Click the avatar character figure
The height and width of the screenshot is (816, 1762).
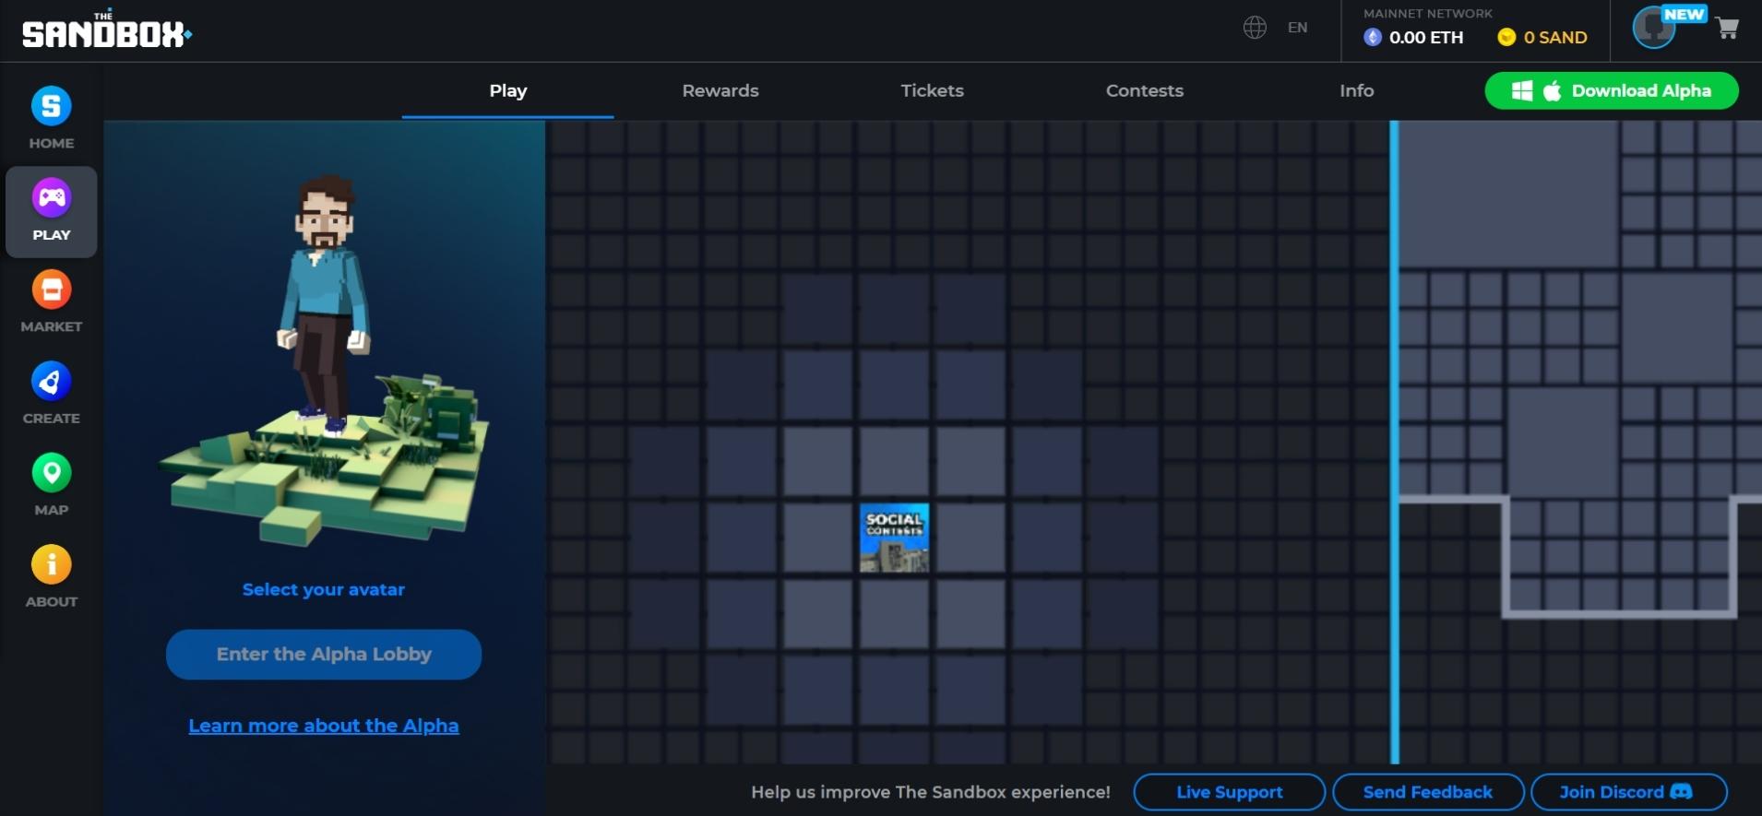tap(324, 304)
